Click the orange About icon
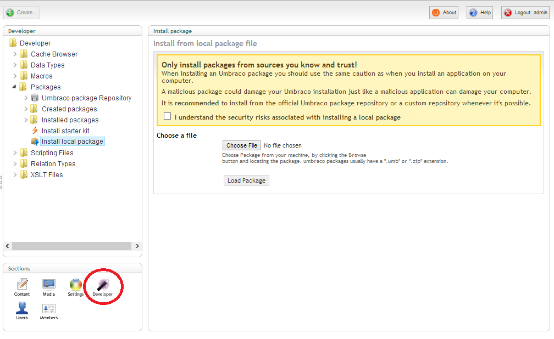The image size is (554, 339). tap(436, 13)
